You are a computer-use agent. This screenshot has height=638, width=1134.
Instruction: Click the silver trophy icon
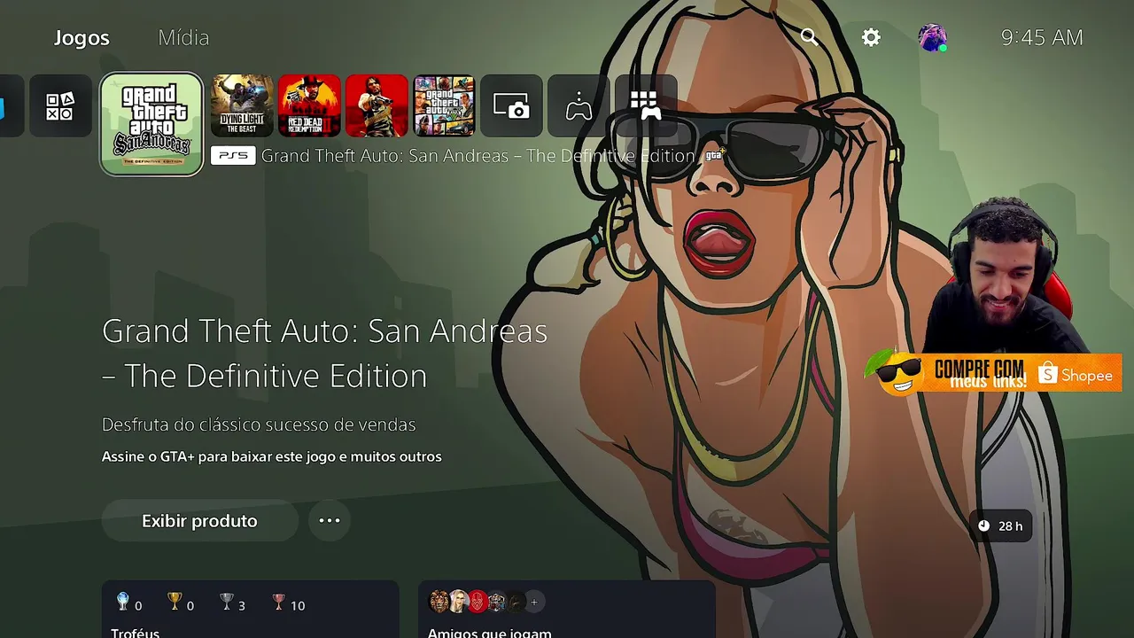[x=227, y=603]
